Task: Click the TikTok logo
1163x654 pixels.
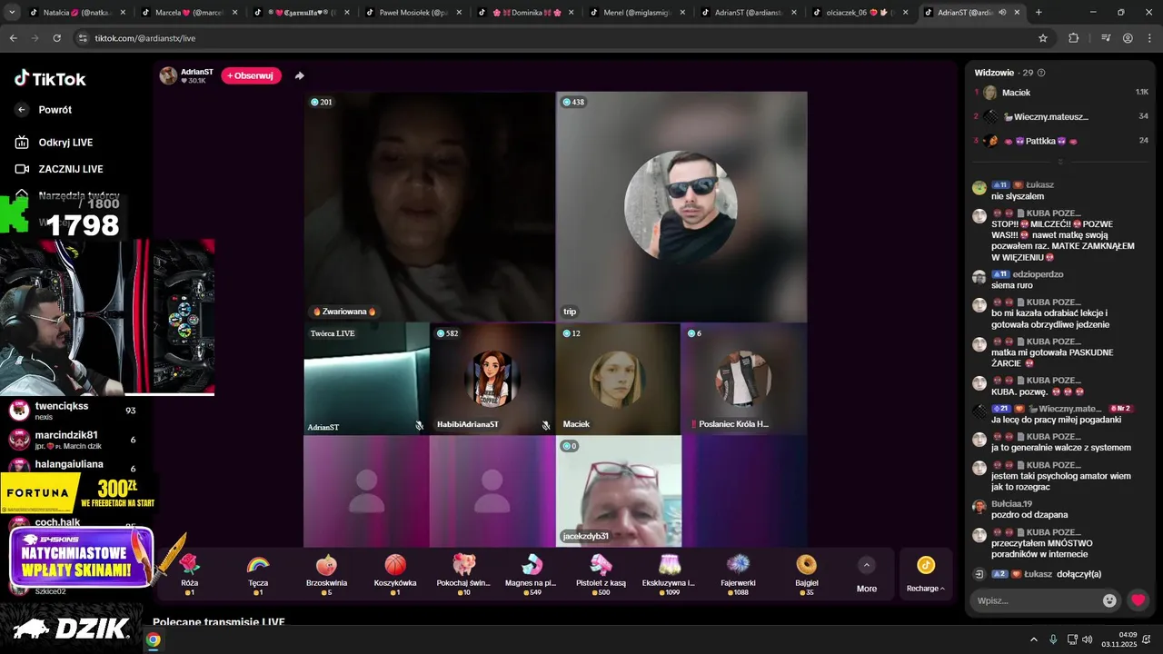Action: [50, 79]
